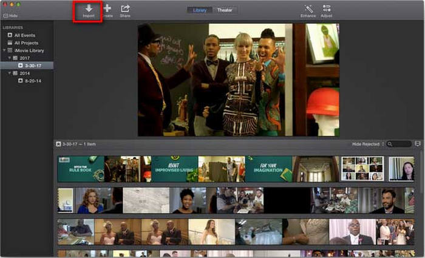Click the Create plus icon
Screen dimensions: 425x258
(x=107, y=8)
